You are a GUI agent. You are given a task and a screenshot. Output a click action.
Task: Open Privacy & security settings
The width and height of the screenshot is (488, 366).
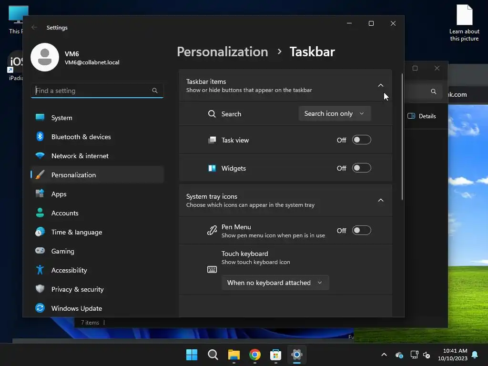click(x=97, y=289)
